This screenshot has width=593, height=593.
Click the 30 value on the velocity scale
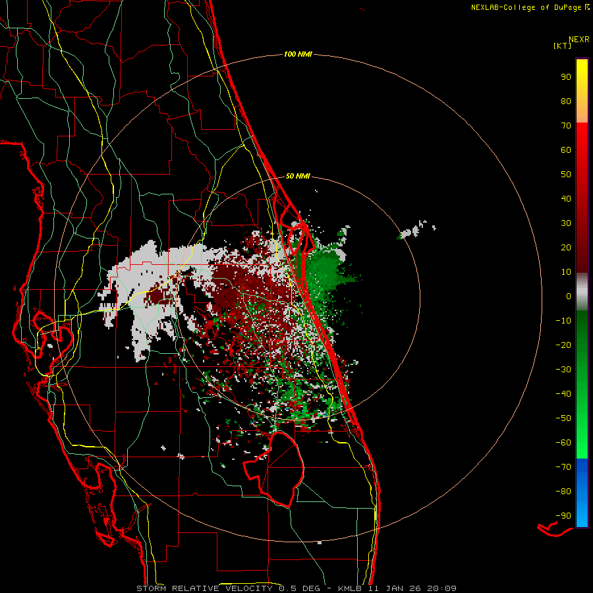click(x=566, y=223)
